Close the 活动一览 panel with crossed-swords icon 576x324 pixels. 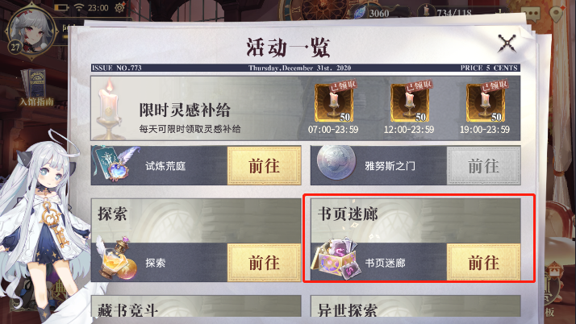(507, 44)
